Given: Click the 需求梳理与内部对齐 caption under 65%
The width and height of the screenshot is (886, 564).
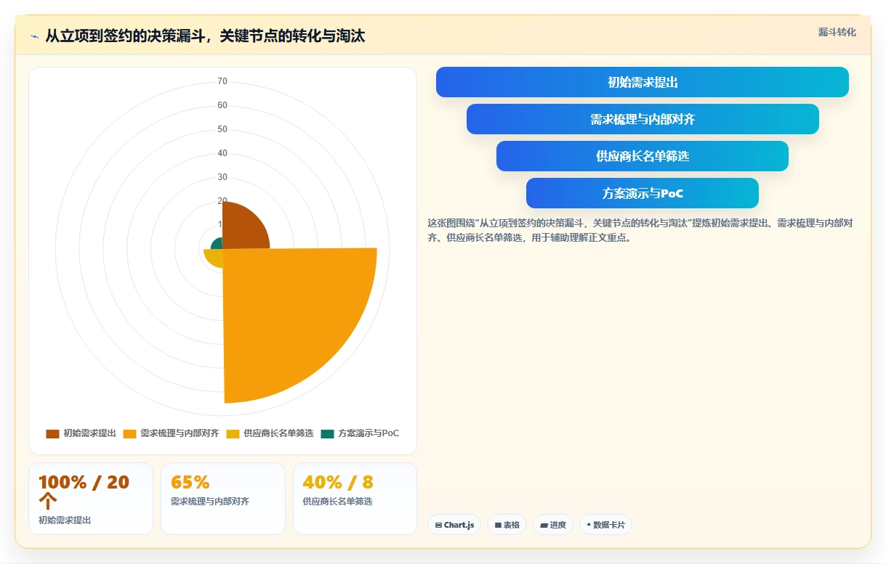Looking at the screenshot, I should click(x=210, y=502).
